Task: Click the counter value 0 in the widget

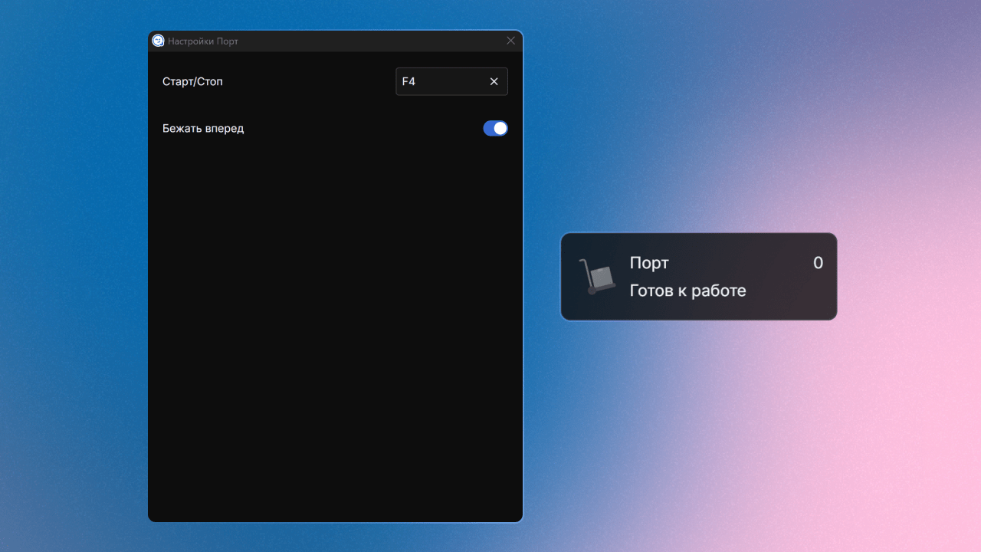Action: click(x=818, y=263)
